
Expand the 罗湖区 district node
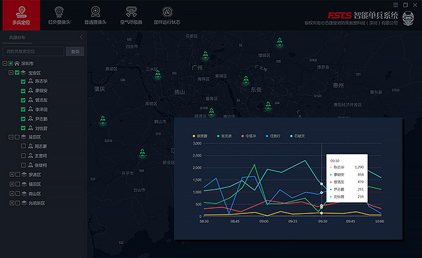(12, 174)
